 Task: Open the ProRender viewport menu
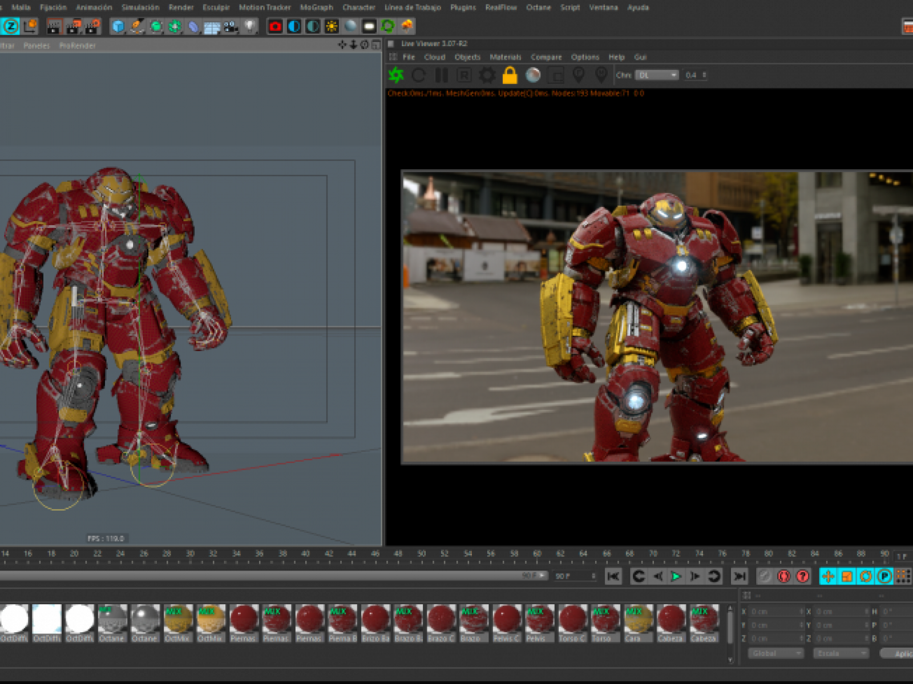78,46
